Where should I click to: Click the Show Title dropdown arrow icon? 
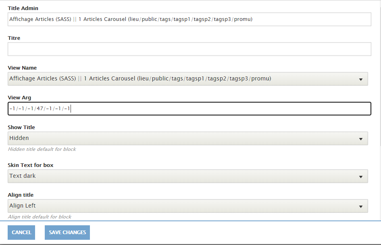pos(361,139)
